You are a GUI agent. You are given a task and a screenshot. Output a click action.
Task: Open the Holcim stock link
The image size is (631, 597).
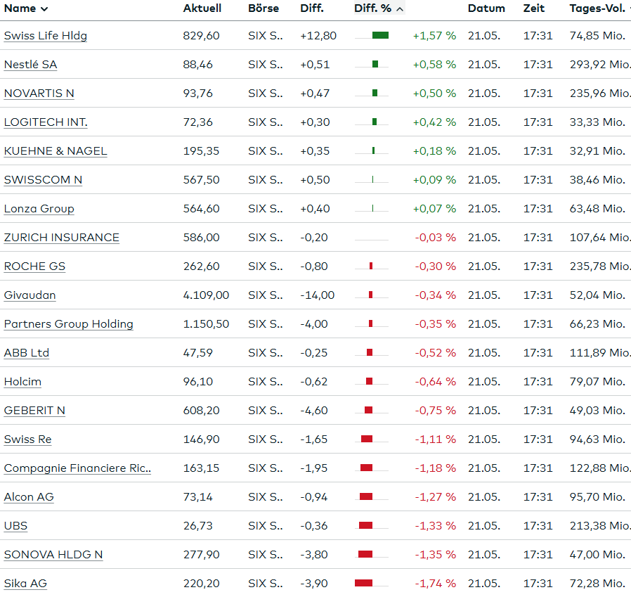(22, 382)
